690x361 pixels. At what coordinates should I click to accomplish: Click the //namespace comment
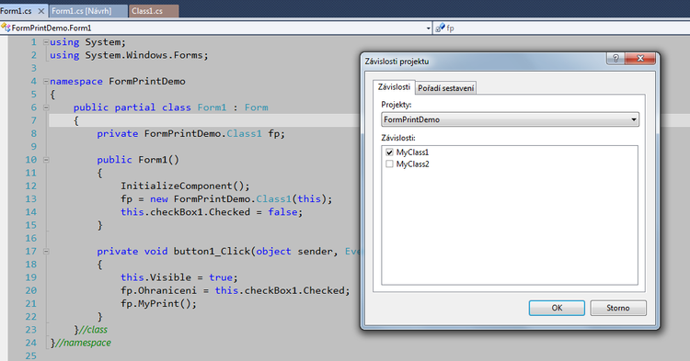pyautogui.click(x=83, y=343)
